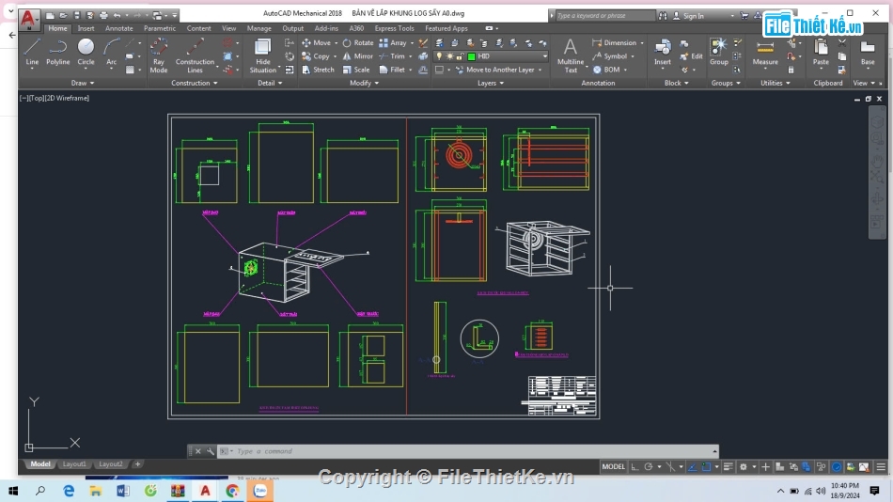
Task: Toggle object snap in status bar
Action: pos(706,466)
